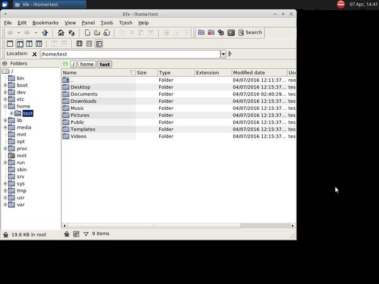Image resolution: width=379 pixels, height=284 pixels.
Task: Create a new file with toolbar icon
Action: [87, 33]
